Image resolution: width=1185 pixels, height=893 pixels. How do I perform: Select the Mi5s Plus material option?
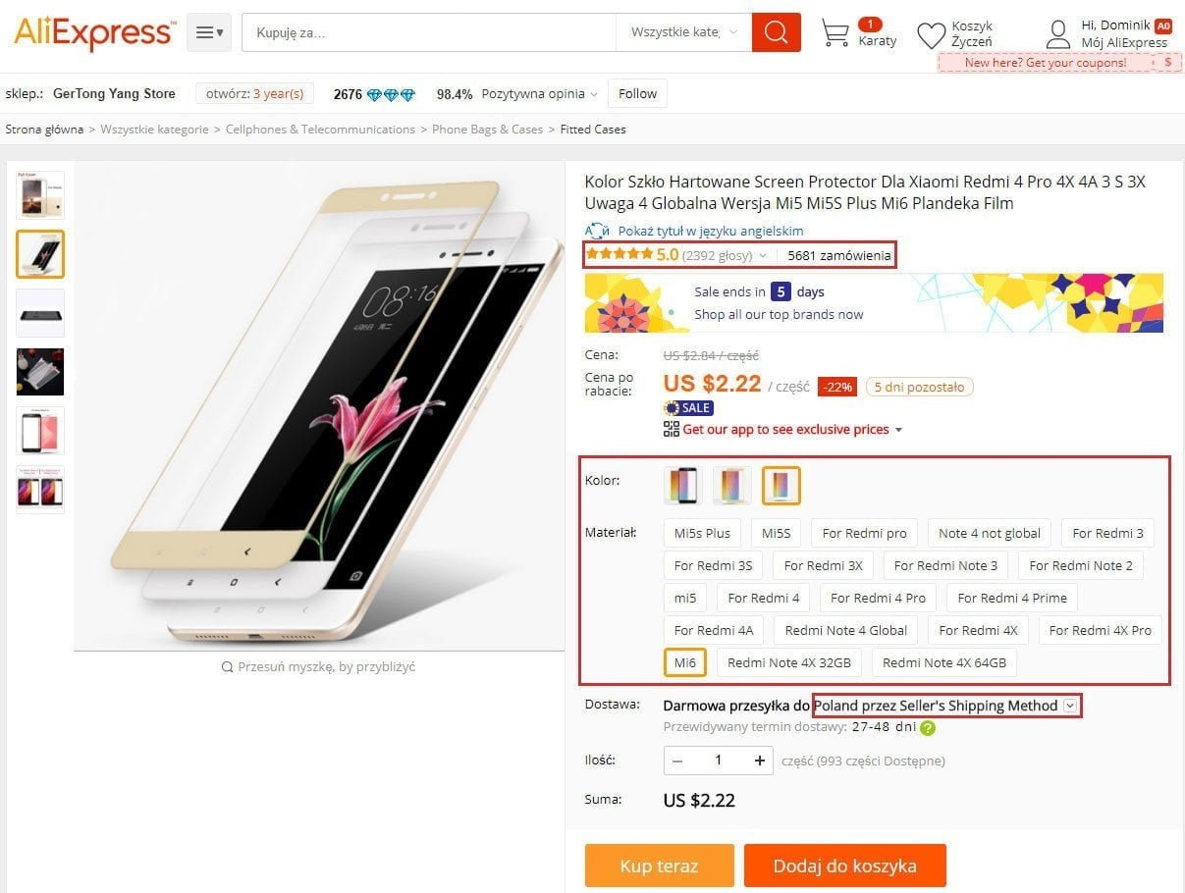[703, 533]
